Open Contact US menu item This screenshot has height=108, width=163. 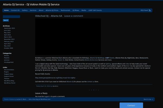coord(15,10)
